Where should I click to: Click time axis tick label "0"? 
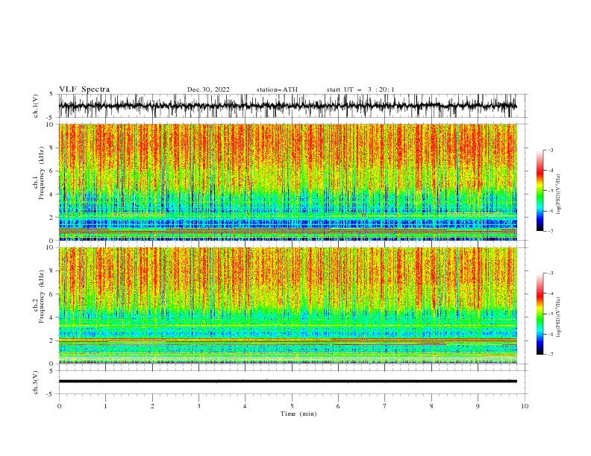point(59,406)
